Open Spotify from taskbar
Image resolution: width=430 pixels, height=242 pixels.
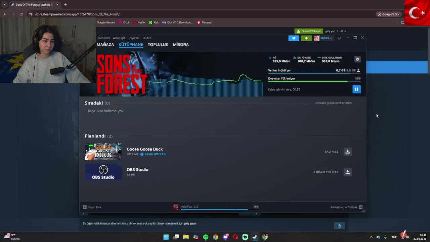206,237
